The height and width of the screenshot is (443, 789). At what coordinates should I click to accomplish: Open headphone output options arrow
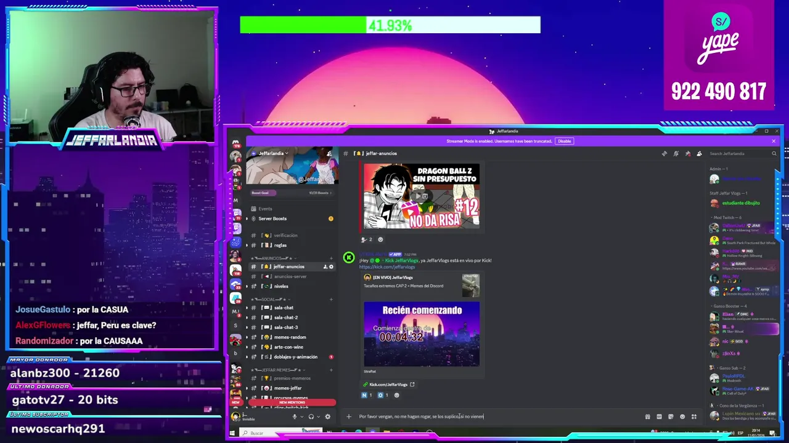point(318,417)
